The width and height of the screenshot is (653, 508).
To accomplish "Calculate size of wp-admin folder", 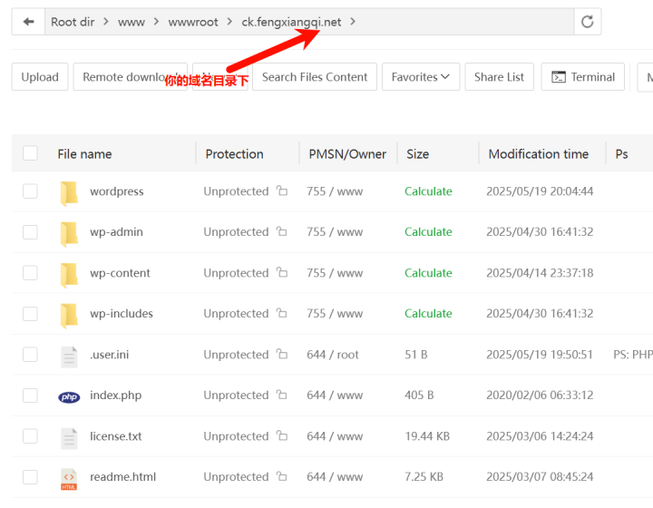I will pyautogui.click(x=428, y=231).
